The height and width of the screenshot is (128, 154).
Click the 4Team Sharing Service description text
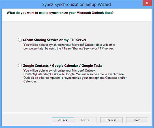tap(69, 47)
